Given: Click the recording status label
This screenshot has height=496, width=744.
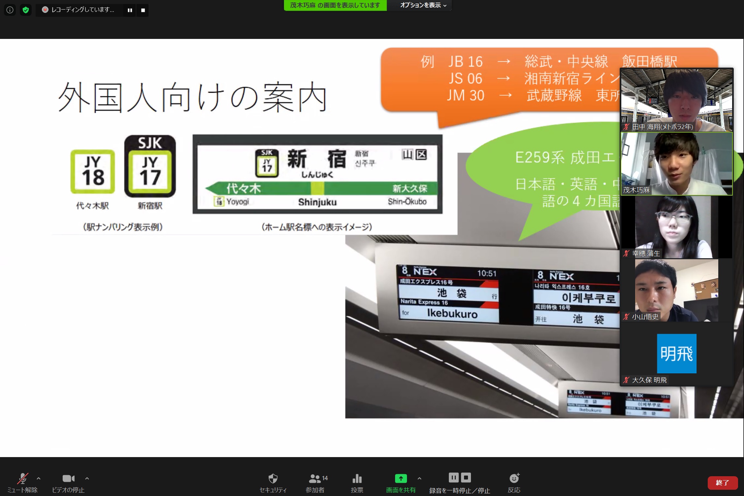Looking at the screenshot, I should 78,10.
